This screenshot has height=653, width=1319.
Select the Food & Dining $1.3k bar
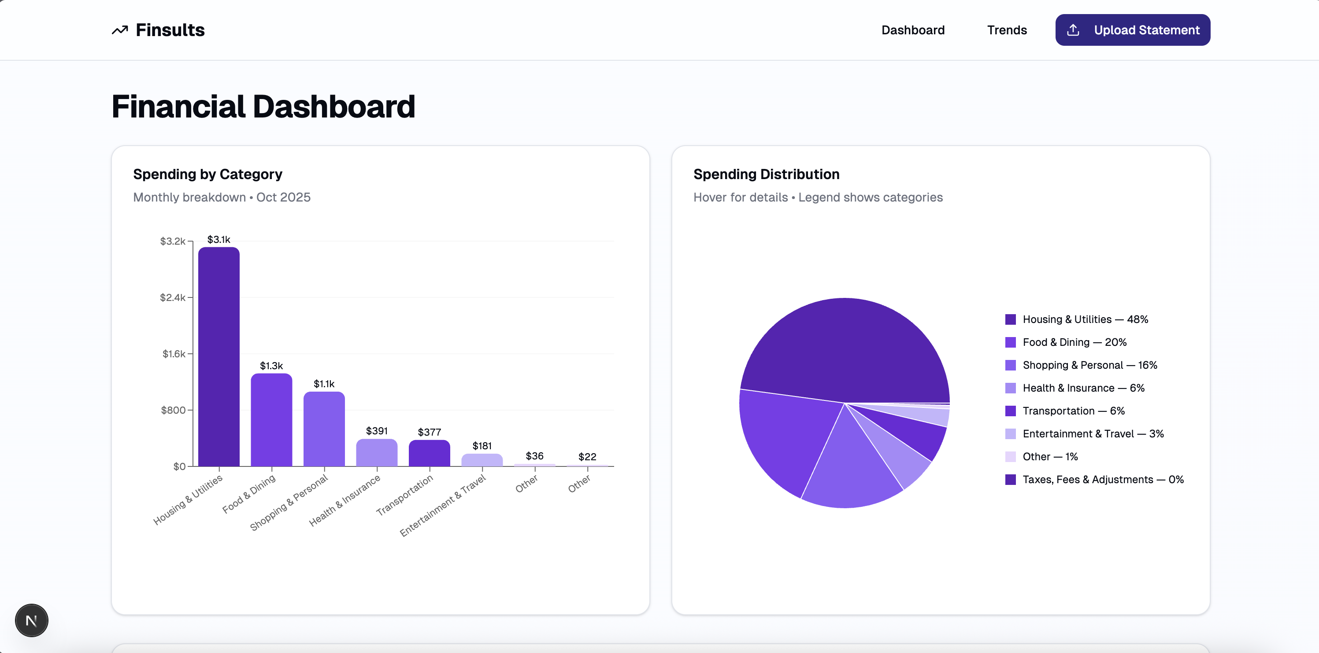[271, 420]
